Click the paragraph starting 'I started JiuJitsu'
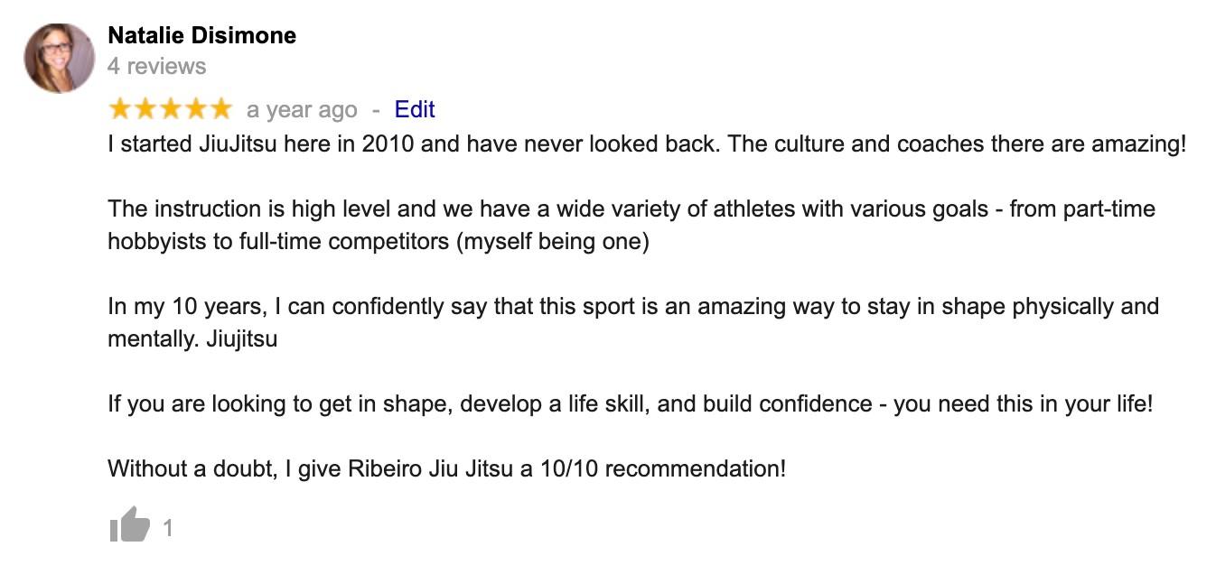Image resolution: width=1216 pixels, height=565 pixels. 647,144
